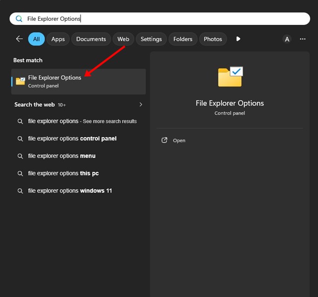The image size is (318, 297).
Task: Click the back arrow beside All filter
Action: point(19,39)
